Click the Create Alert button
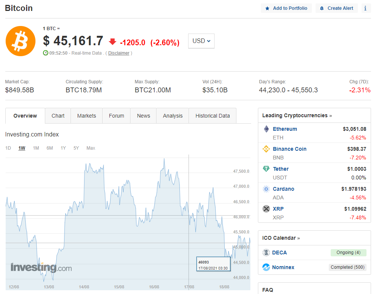The image size is (388, 294). tap(336, 8)
